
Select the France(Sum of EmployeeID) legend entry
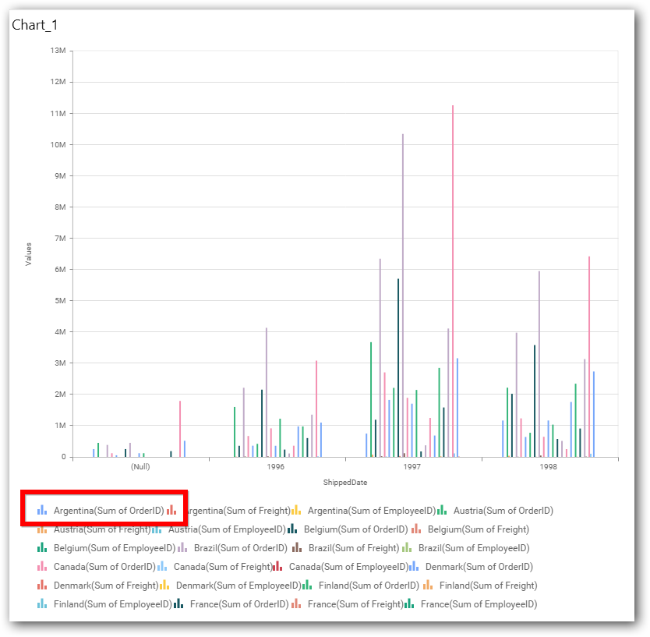(479, 604)
